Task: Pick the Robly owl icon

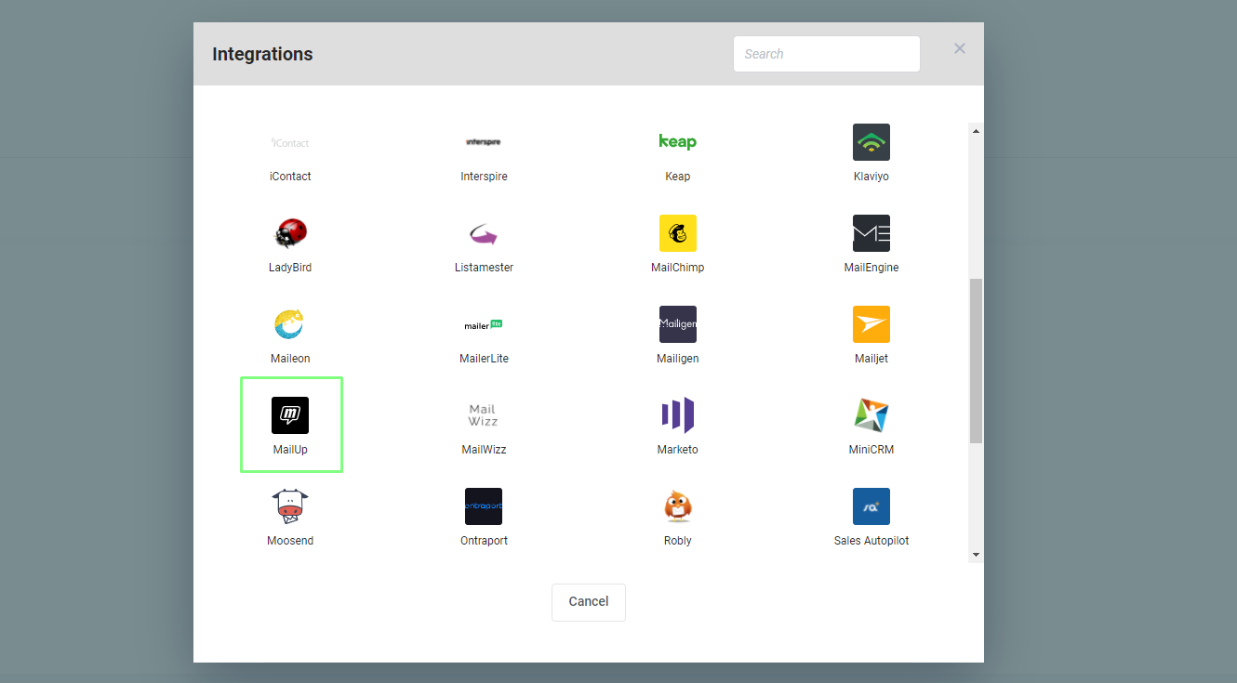Action: [677, 506]
